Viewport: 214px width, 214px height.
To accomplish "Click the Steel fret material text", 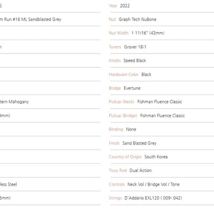I will [12, 185].
